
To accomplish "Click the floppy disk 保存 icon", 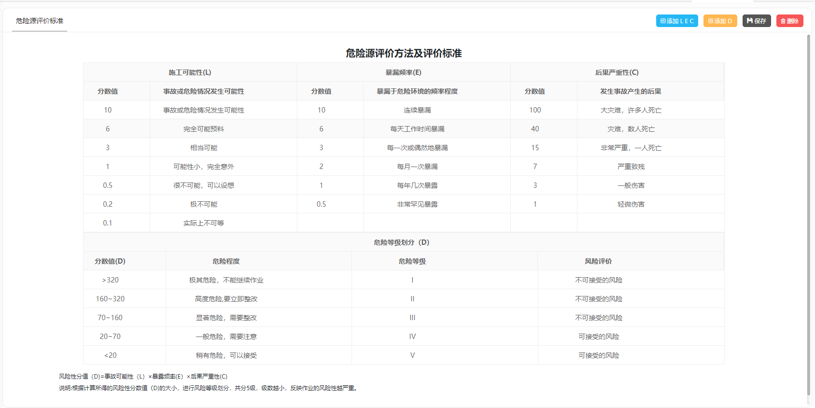I will click(x=750, y=21).
